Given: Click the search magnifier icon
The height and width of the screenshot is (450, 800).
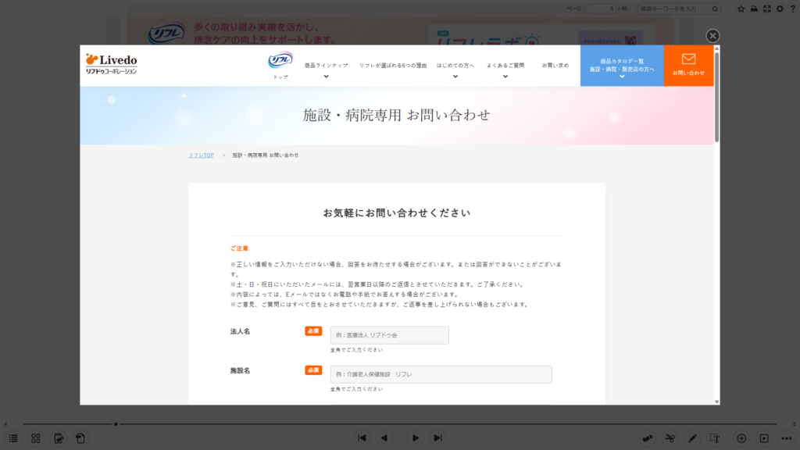Looking at the screenshot, I should [x=715, y=9].
